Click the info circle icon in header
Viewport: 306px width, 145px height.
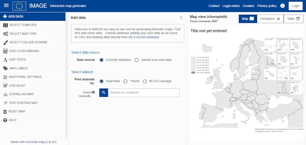[282, 6]
